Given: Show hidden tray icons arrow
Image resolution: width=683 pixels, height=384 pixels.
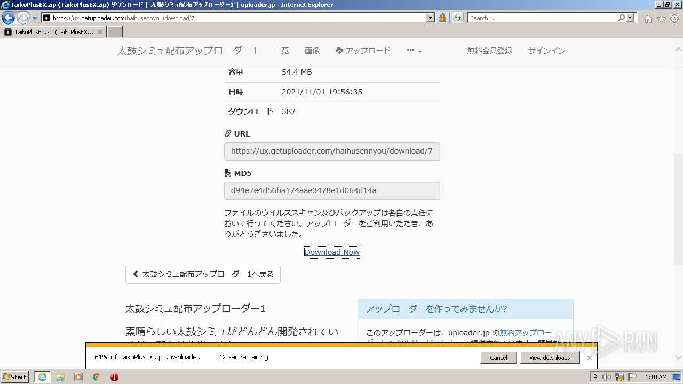Looking at the screenshot, I should pos(595,377).
